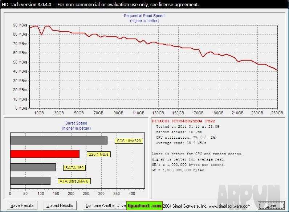289x212 pixels.
Task: Click the Average read 68.9 MB/s line
Action: [x=178, y=143]
